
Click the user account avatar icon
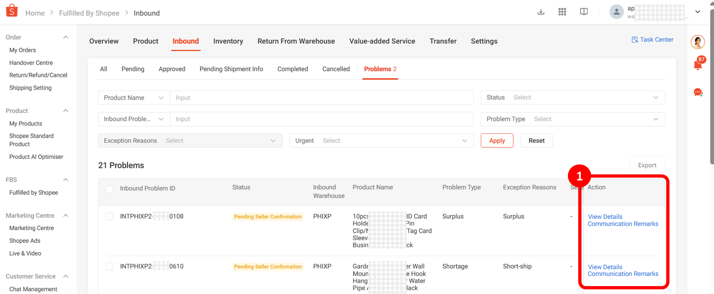coord(616,12)
